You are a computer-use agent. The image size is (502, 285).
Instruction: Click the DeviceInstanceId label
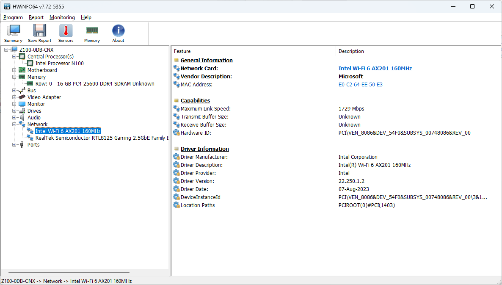coord(200,197)
